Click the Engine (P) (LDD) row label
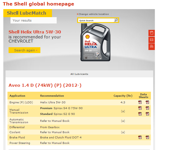This screenshot has height=150, width=183. coord(21,102)
